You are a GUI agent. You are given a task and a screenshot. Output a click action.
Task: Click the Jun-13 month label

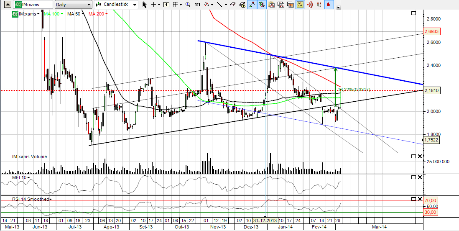[40, 227]
